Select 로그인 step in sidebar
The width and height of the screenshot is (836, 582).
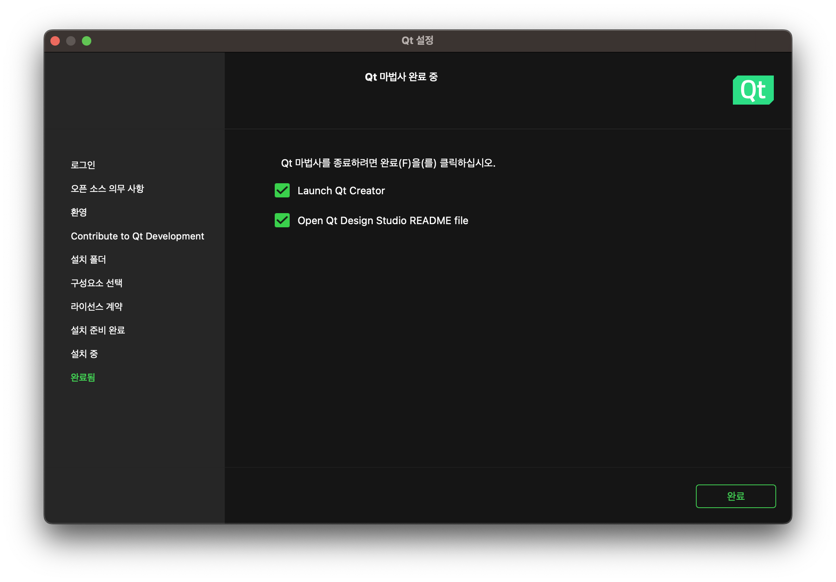(83, 165)
